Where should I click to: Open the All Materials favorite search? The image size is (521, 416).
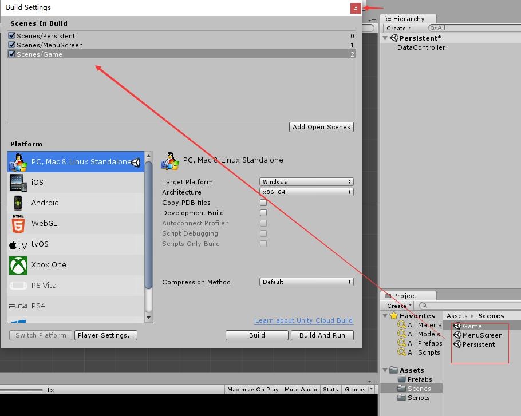[x=420, y=325]
